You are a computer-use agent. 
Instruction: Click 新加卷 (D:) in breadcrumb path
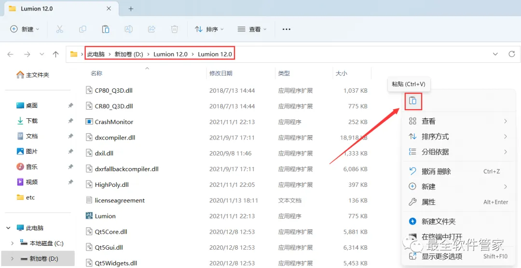[x=129, y=54]
